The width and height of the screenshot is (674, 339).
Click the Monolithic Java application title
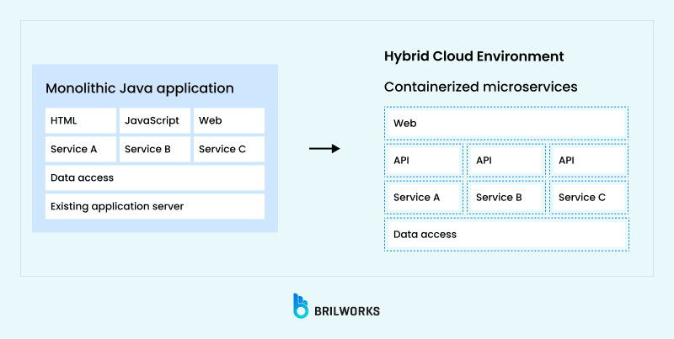point(140,88)
